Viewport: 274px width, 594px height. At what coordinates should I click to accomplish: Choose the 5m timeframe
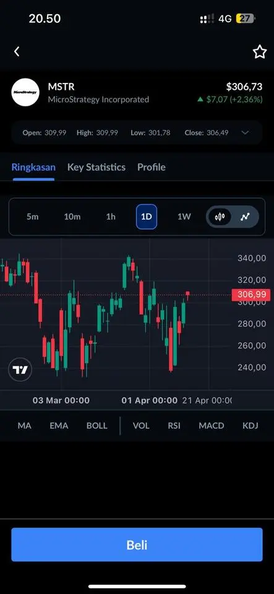coord(33,217)
